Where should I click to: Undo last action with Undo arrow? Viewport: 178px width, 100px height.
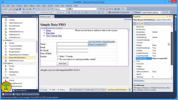(34, 9)
